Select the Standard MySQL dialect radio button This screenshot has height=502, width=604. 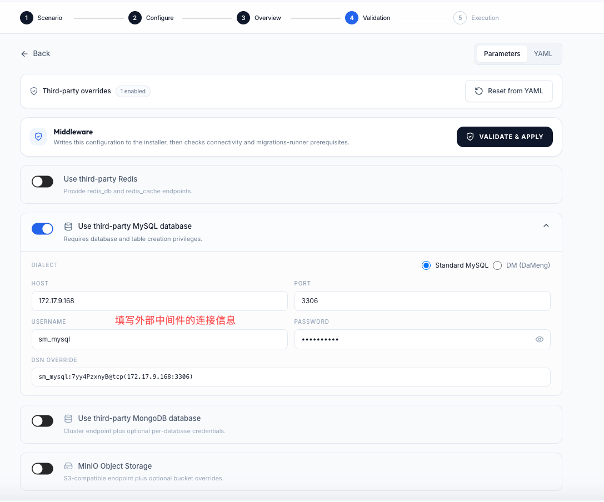click(426, 265)
